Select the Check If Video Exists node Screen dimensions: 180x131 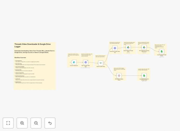101,63
